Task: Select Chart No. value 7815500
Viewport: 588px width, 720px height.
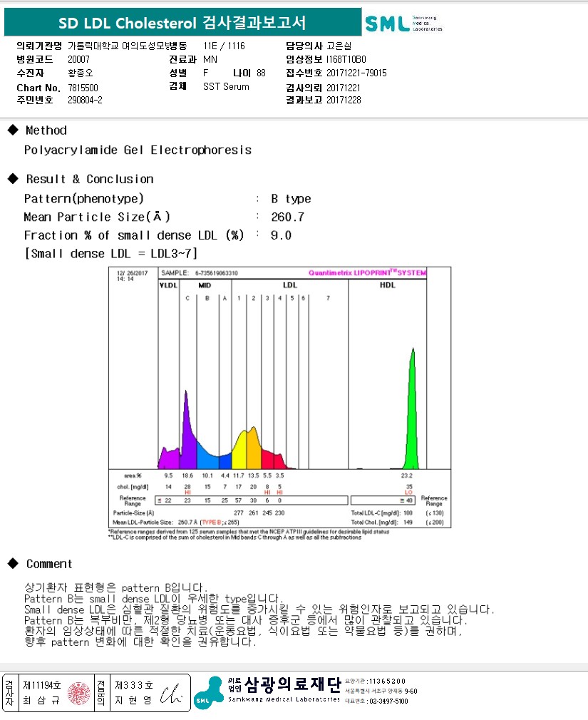Action: (x=83, y=88)
